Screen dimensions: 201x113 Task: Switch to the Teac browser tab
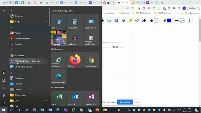94,3
